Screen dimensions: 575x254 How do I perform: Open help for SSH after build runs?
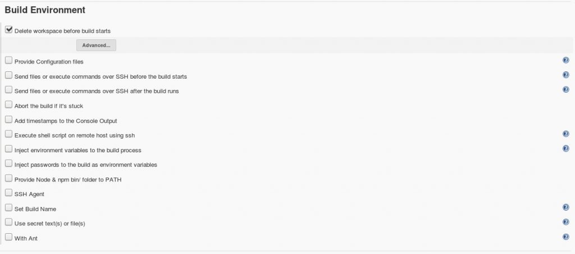566,89
